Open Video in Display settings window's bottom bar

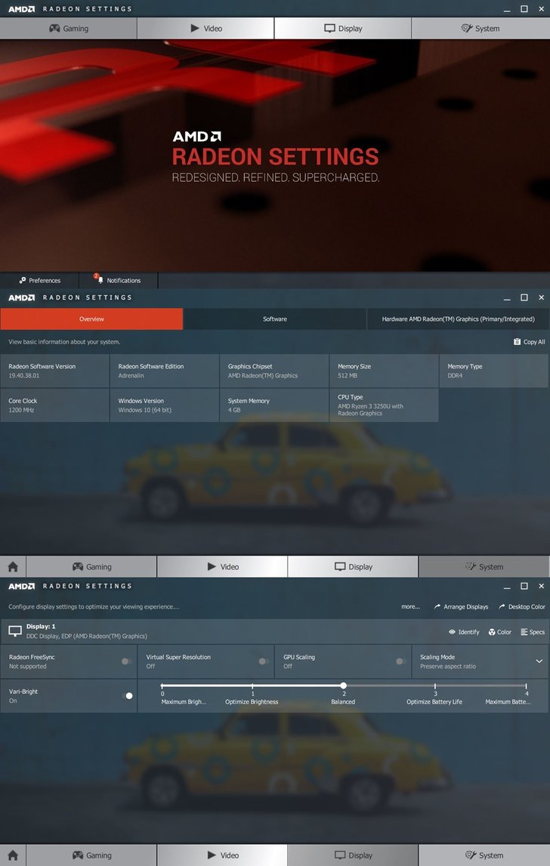pyautogui.click(x=222, y=855)
